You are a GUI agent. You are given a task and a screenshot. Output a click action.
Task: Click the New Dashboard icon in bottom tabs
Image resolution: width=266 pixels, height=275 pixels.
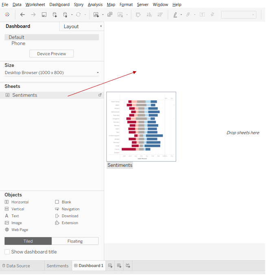pos(119,266)
